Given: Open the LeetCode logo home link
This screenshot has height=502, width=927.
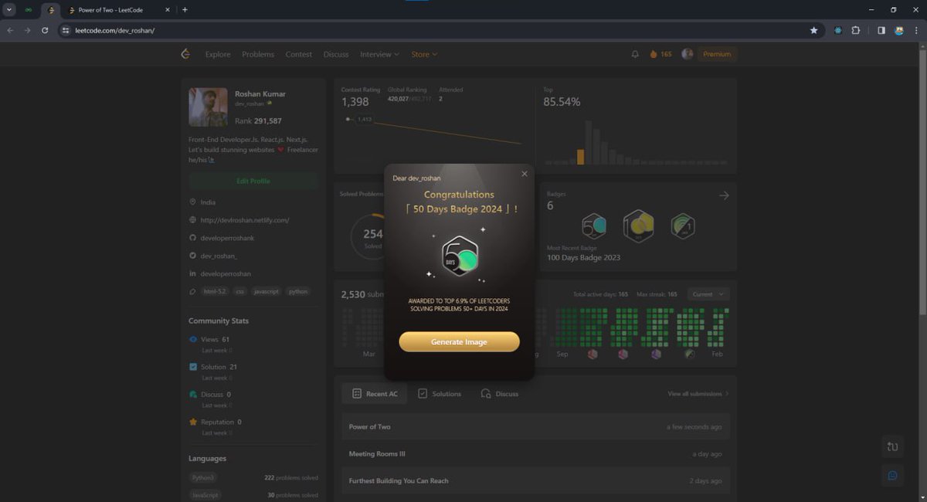Looking at the screenshot, I should [x=185, y=54].
